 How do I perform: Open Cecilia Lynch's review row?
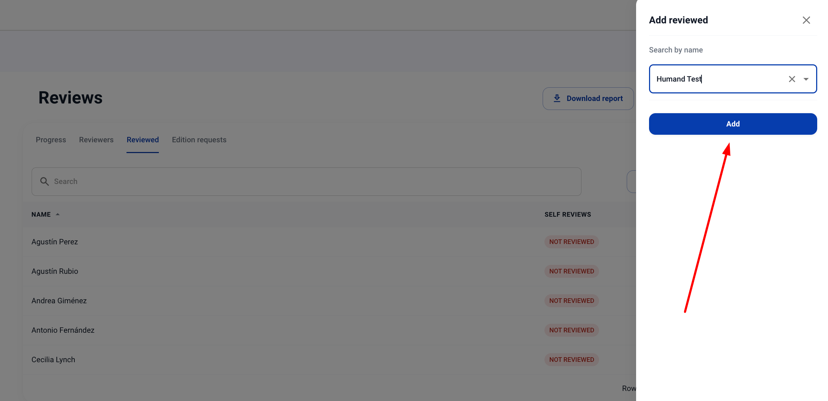click(53, 359)
